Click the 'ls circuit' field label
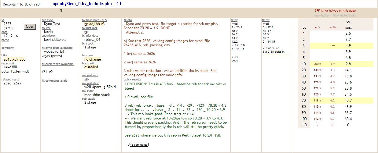This screenshot has width=378, height=153. pyautogui.click(x=89, y=63)
